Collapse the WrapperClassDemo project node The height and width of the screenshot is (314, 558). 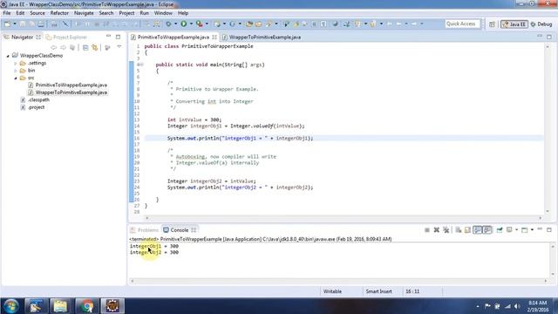pyautogui.click(x=8, y=56)
